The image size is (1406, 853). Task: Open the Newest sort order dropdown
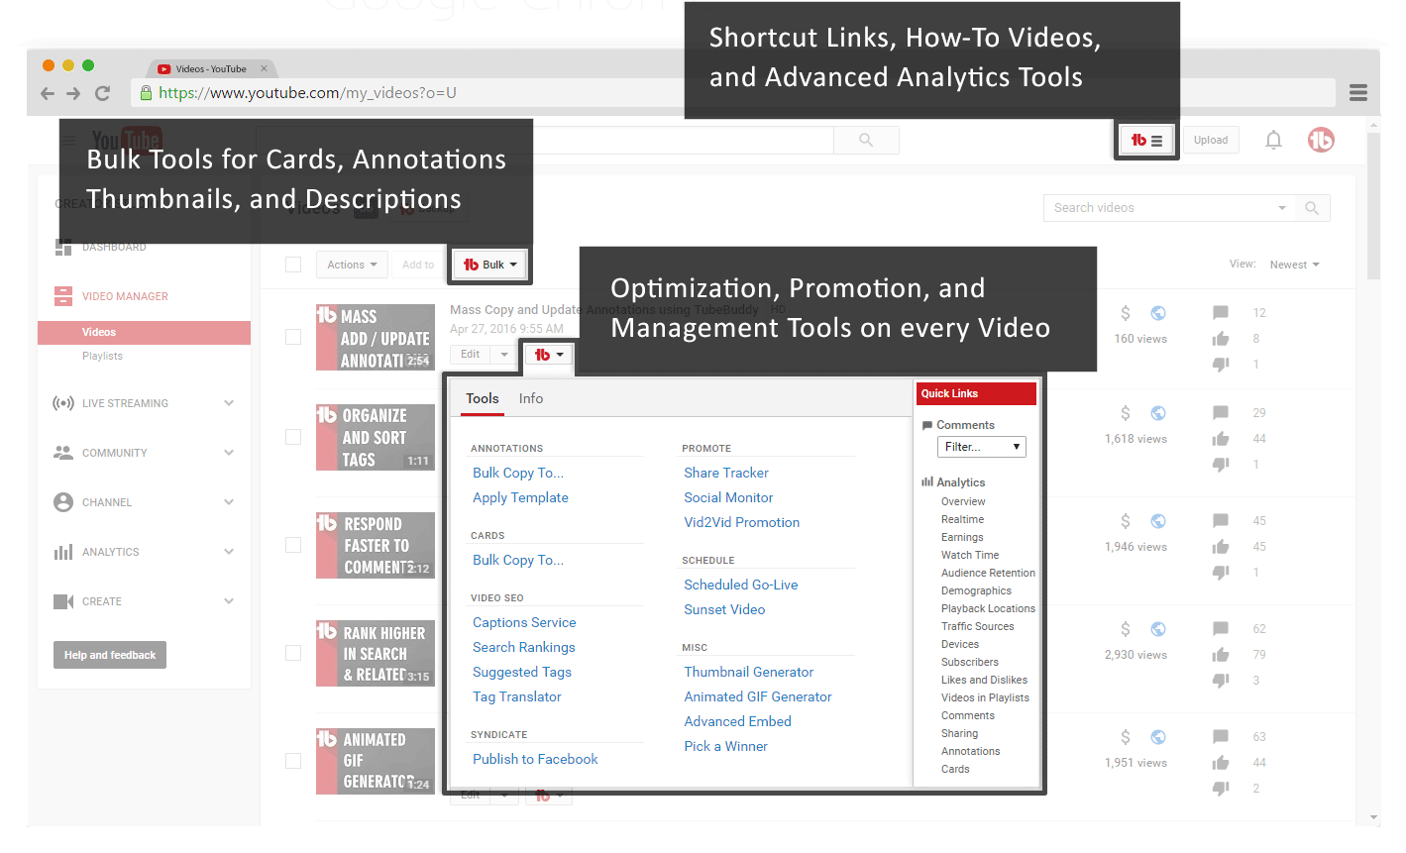1294,264
